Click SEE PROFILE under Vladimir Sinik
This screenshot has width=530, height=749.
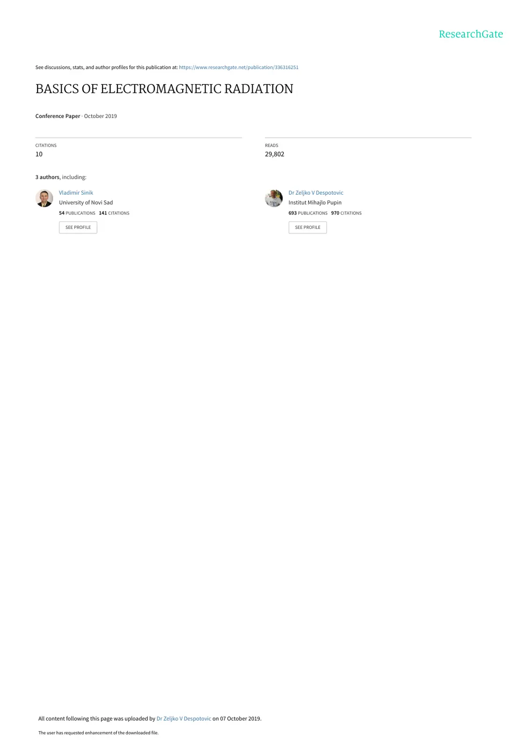[x=78, y=228]
